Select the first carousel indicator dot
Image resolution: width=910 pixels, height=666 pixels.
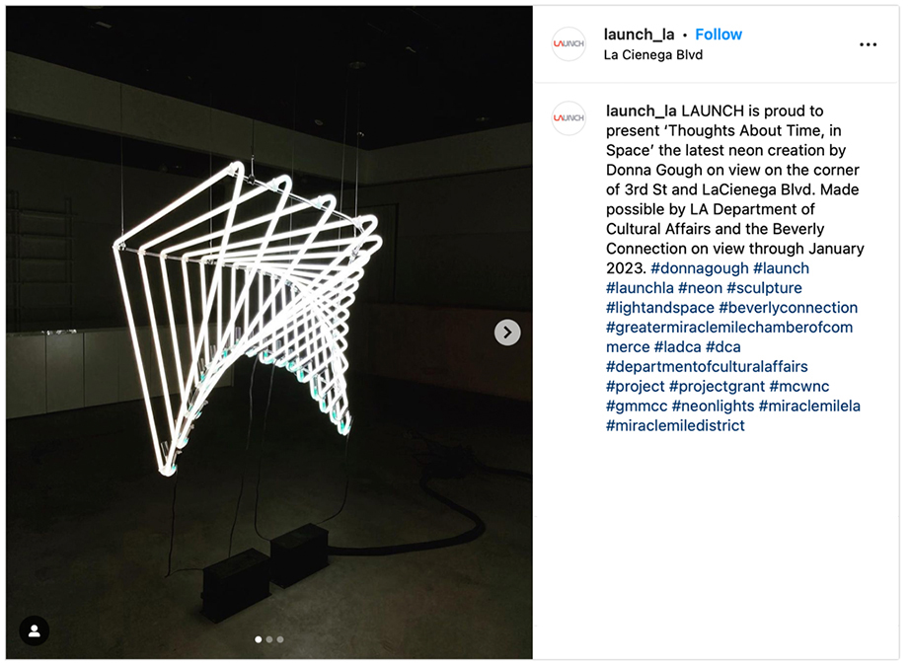point(259,639)
